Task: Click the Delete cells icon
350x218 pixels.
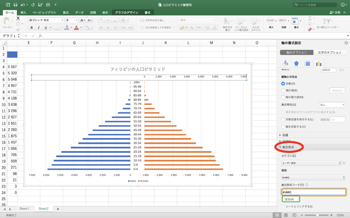Action: click(x=283, y=22)
